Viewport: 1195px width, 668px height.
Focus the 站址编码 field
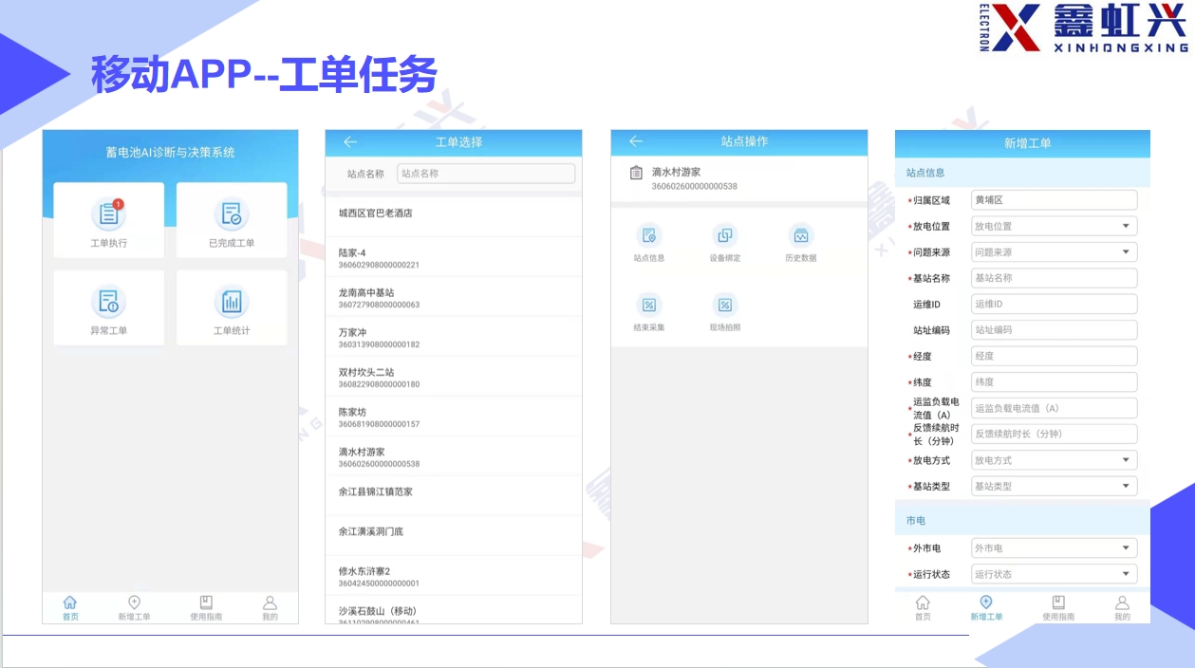1054,330
